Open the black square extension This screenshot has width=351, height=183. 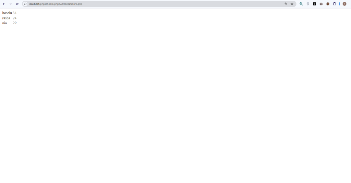315,4
